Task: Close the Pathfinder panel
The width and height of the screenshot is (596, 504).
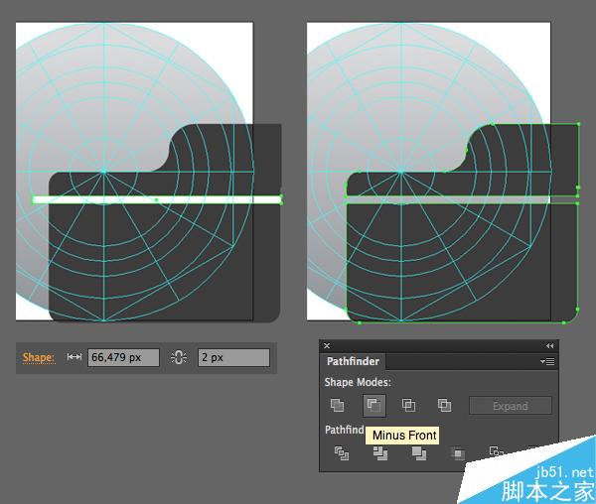Action: pos(327,345)
